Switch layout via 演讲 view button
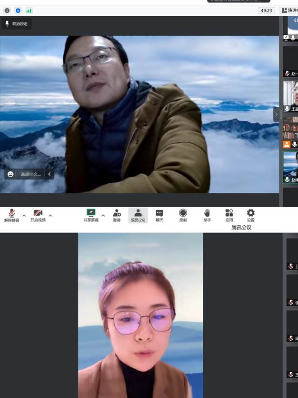298x398 pixels. (288, 10)
